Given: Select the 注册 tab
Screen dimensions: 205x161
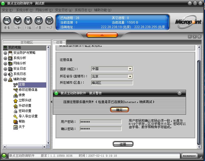Looking at the screenshot, I should click(59, 42).
